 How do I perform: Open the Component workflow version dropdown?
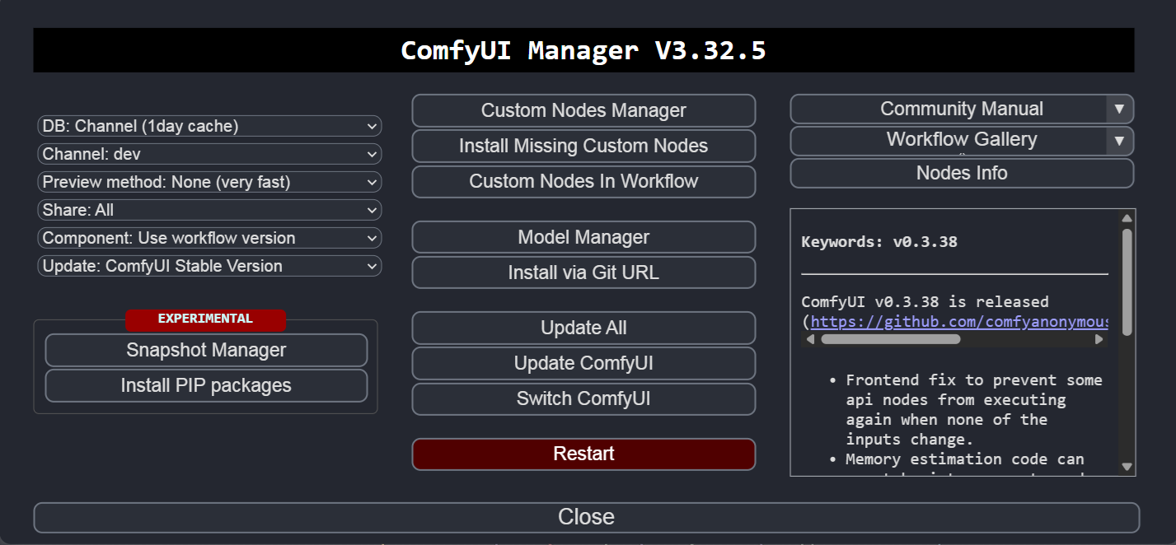[x=209, y=238]
